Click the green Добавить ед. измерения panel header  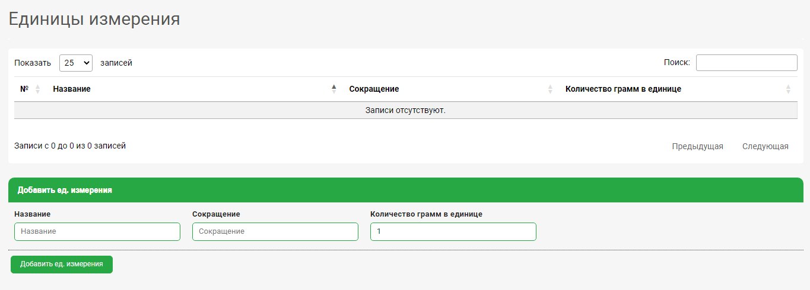click(x=405, y=190)
